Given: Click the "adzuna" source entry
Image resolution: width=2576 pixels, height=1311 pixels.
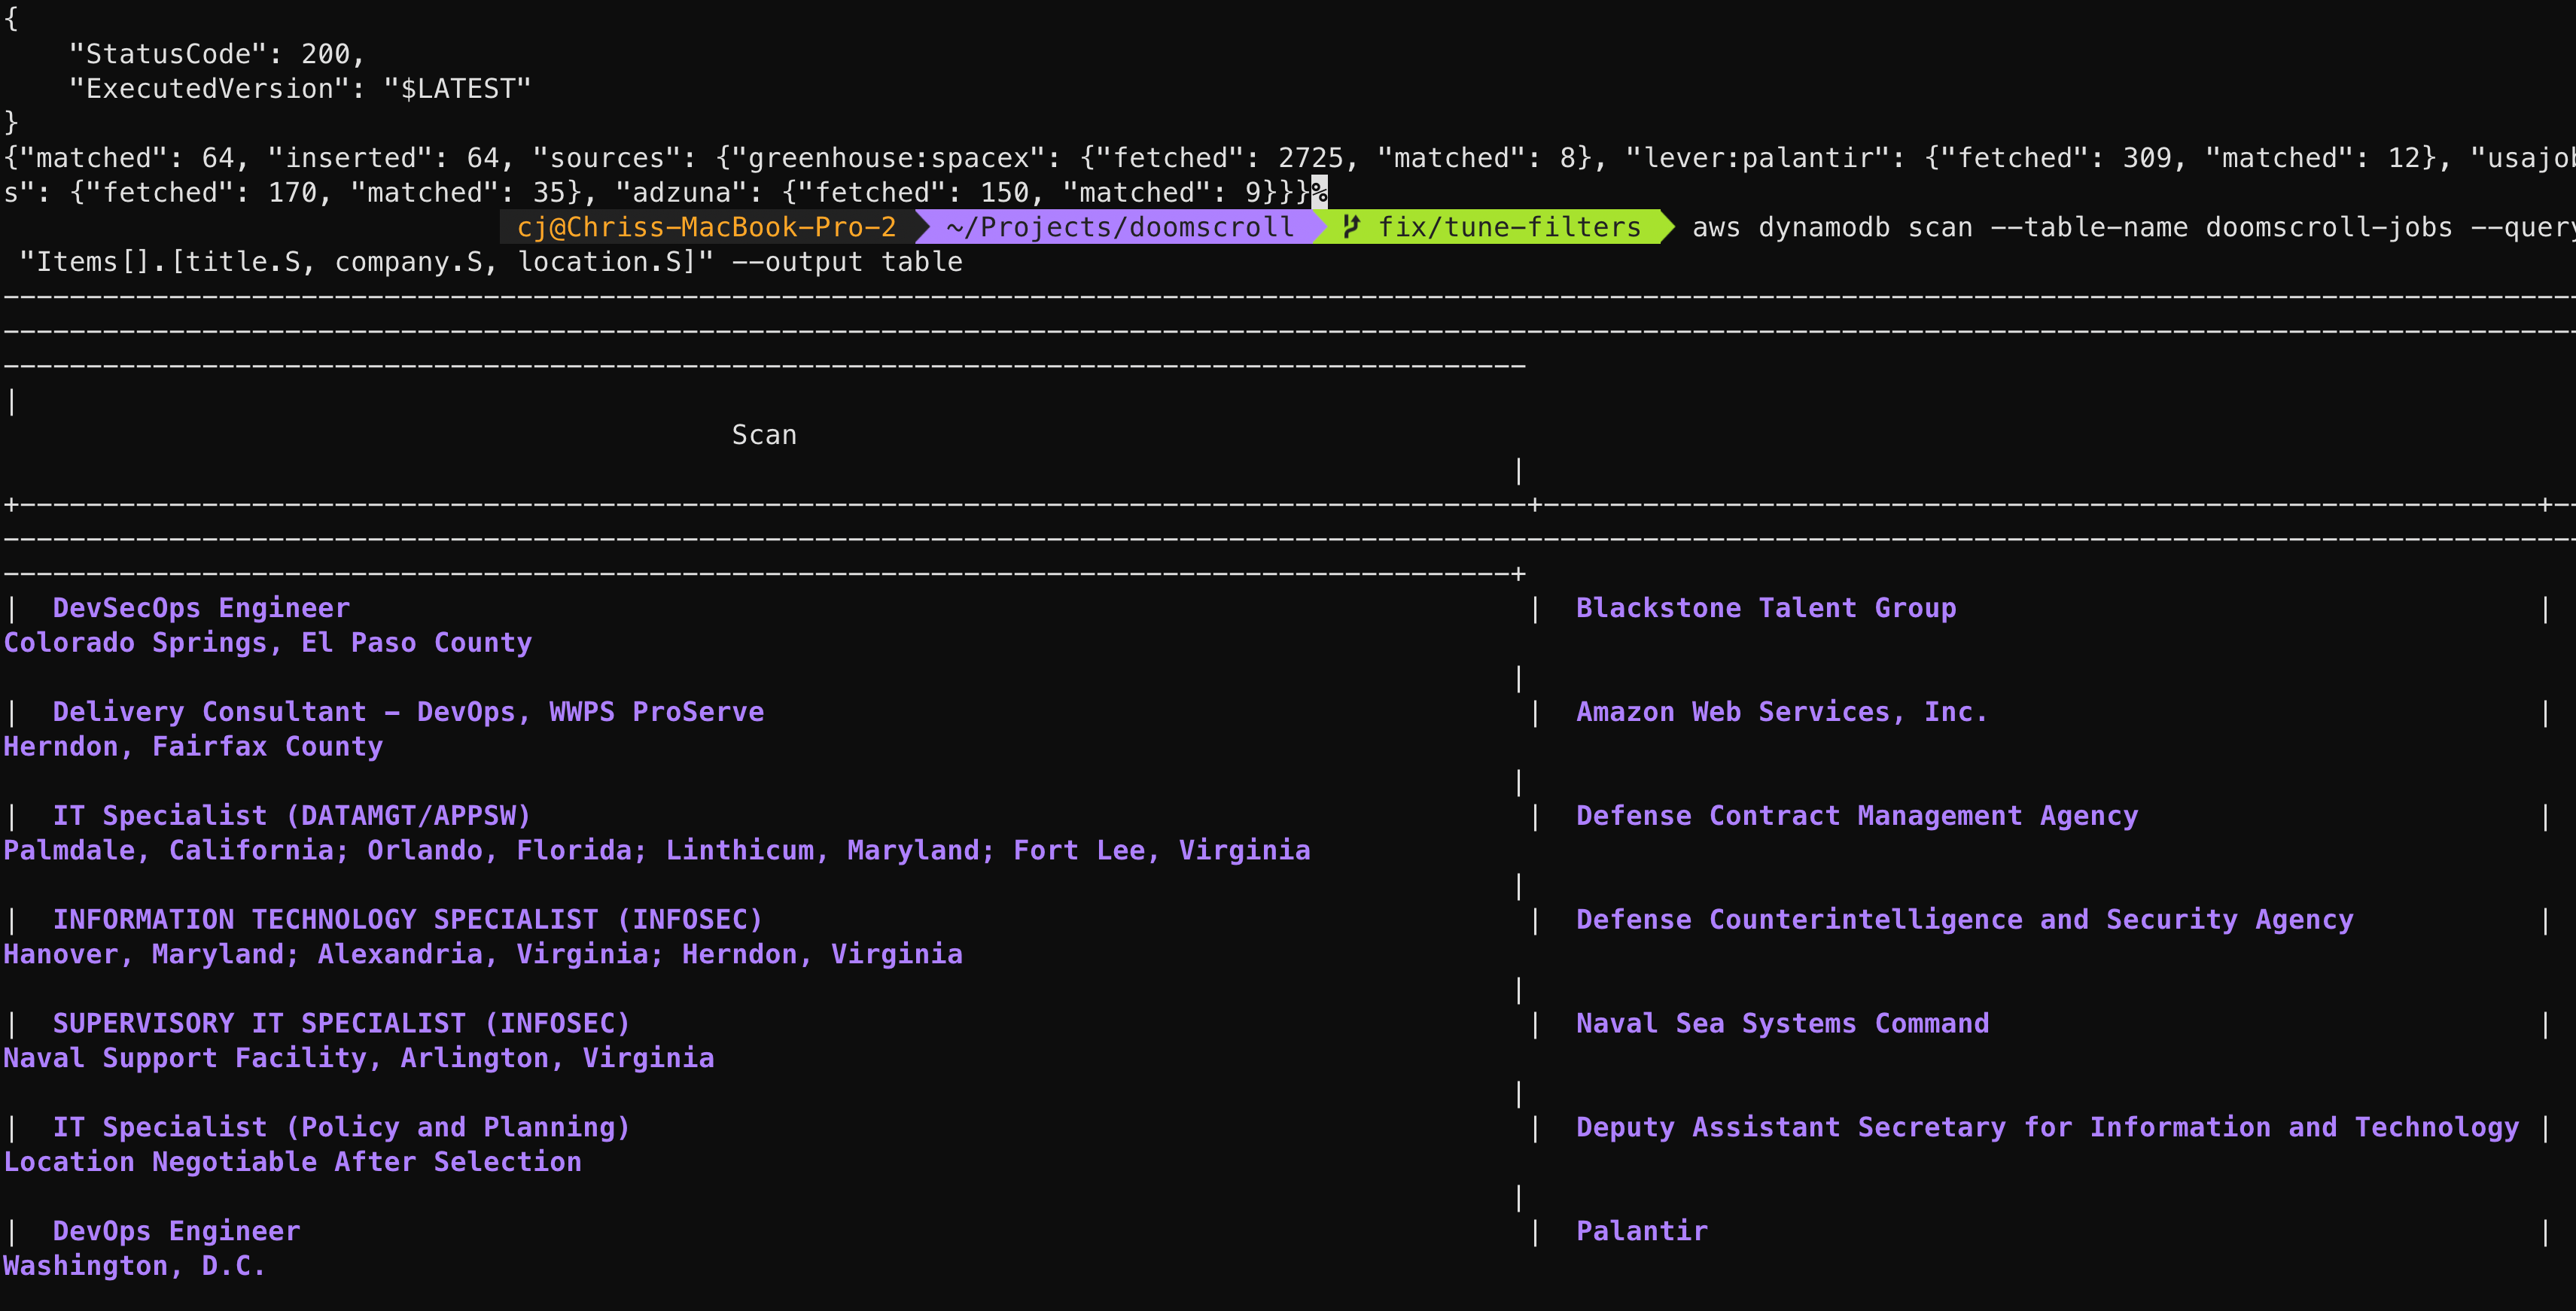Looking at the screenshot, I should point(954,193).
